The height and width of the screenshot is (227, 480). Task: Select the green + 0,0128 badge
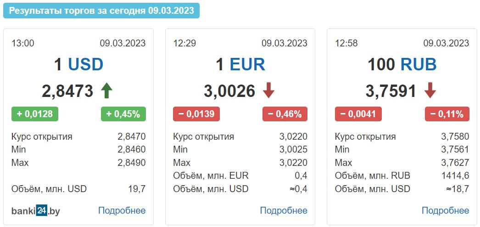click(34, 114)
